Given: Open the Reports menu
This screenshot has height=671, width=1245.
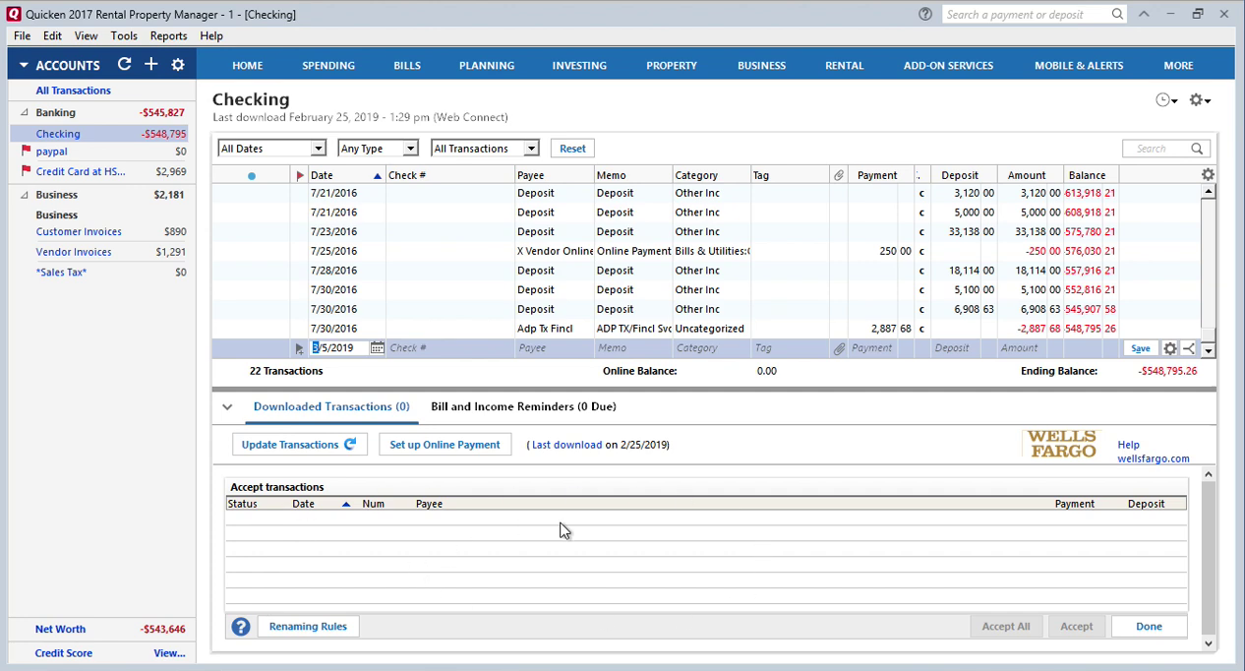Looking at the screenshot, I should tap(168, 35).
